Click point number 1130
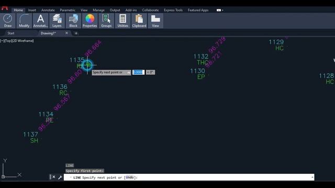This screenshot has height=188, width=335. (x=198, y=71)
